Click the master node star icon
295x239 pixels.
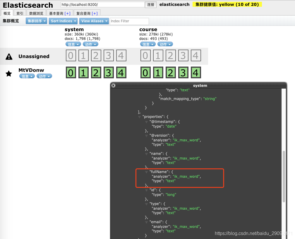[9, 74]
